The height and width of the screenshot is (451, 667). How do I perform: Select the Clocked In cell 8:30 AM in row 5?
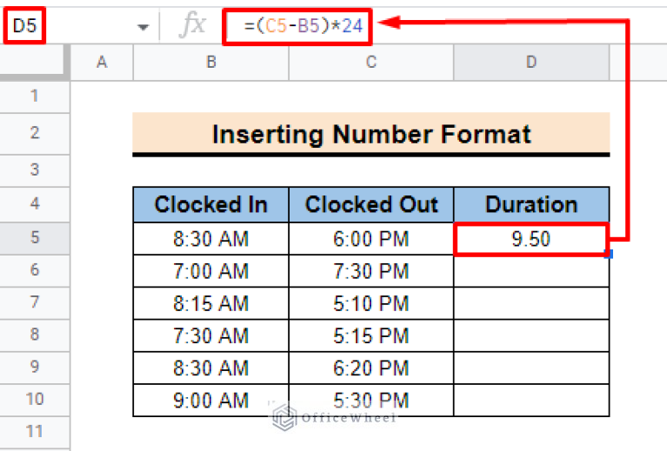pos(211,238)
